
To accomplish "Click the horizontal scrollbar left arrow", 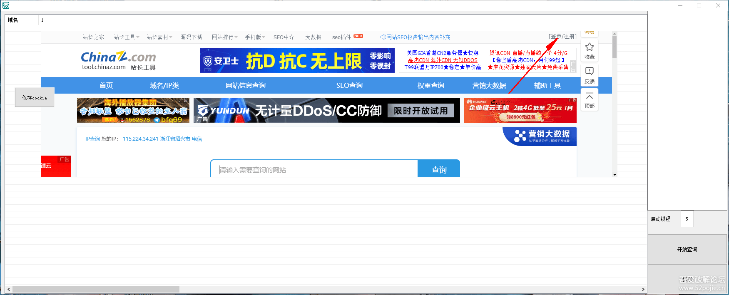I will pos(8,289).
